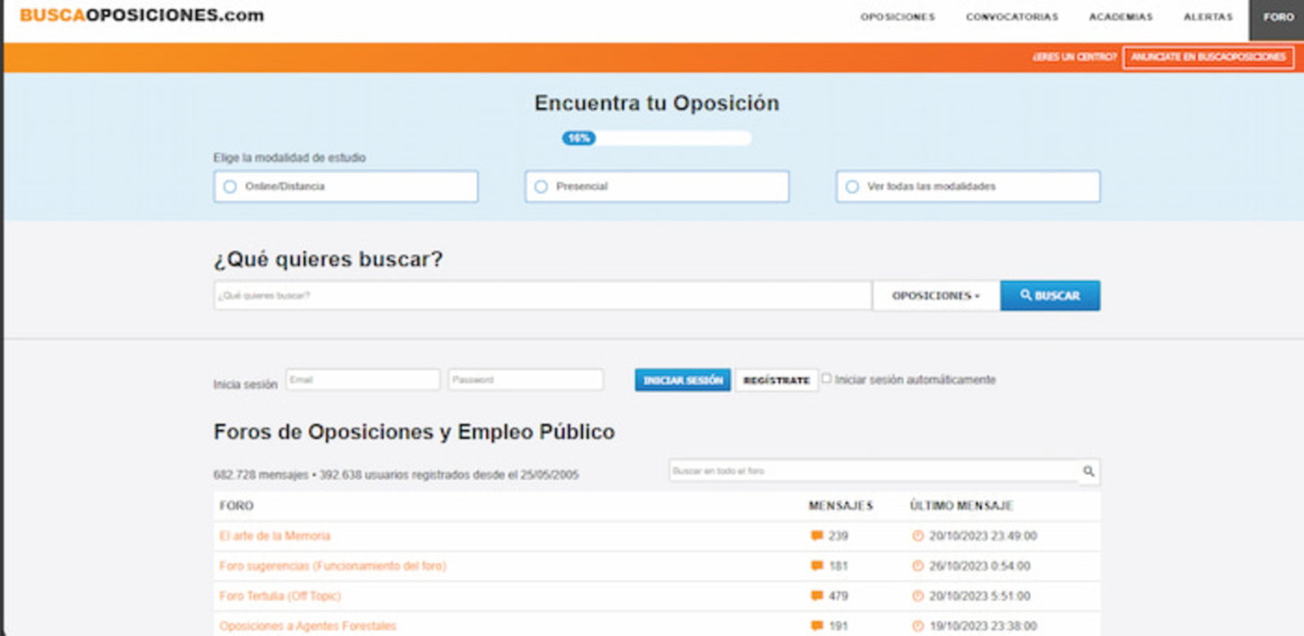This screenshot has height=636, width=1304.
Task: Click message icon in Foro Tertulia row
Action: [x=817, y=596]
